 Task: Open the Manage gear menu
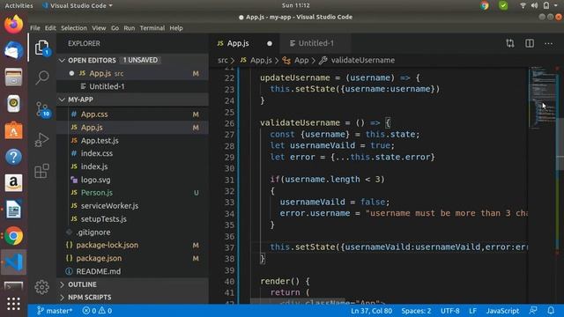(x=41, y=287)
